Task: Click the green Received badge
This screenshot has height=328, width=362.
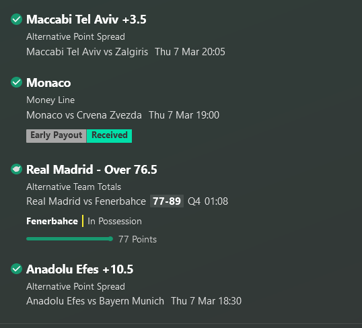Action: point(109,136)
